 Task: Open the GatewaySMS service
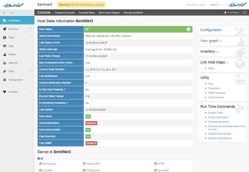point(93,164)
